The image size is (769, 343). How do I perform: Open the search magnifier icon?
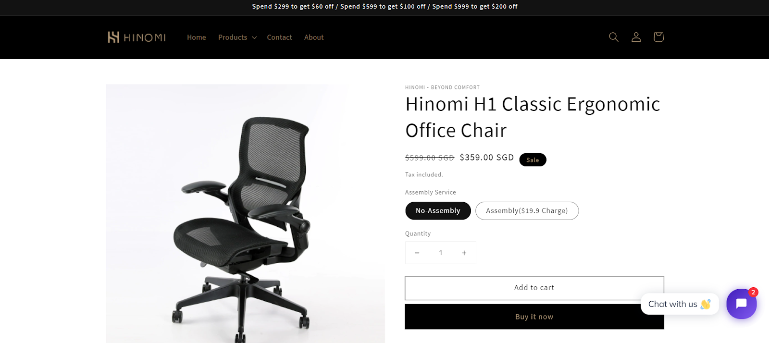614,37
